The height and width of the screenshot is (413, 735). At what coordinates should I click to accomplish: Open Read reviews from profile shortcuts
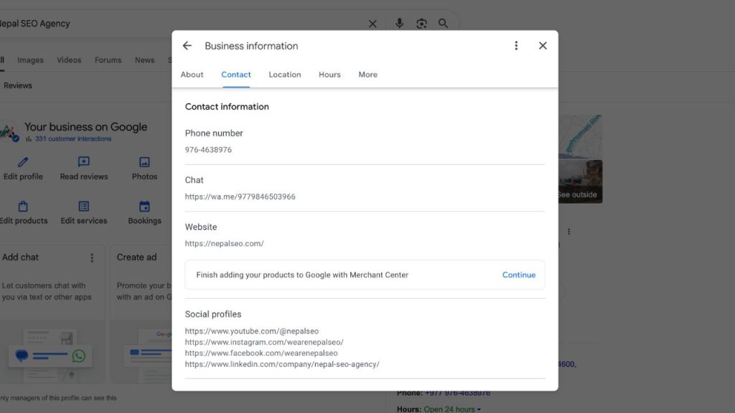83,163
